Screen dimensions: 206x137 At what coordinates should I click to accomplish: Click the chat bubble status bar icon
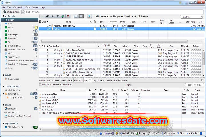(x=132, y=134)
